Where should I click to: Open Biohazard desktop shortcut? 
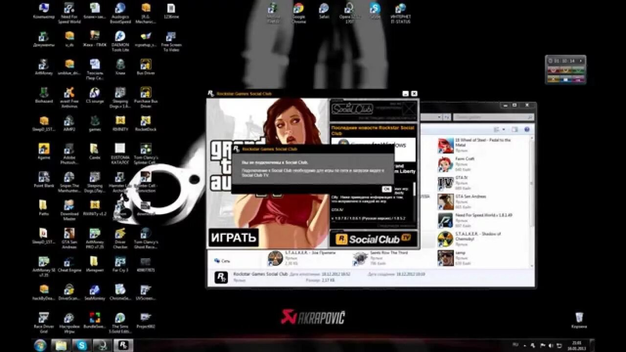click(44, 96)
